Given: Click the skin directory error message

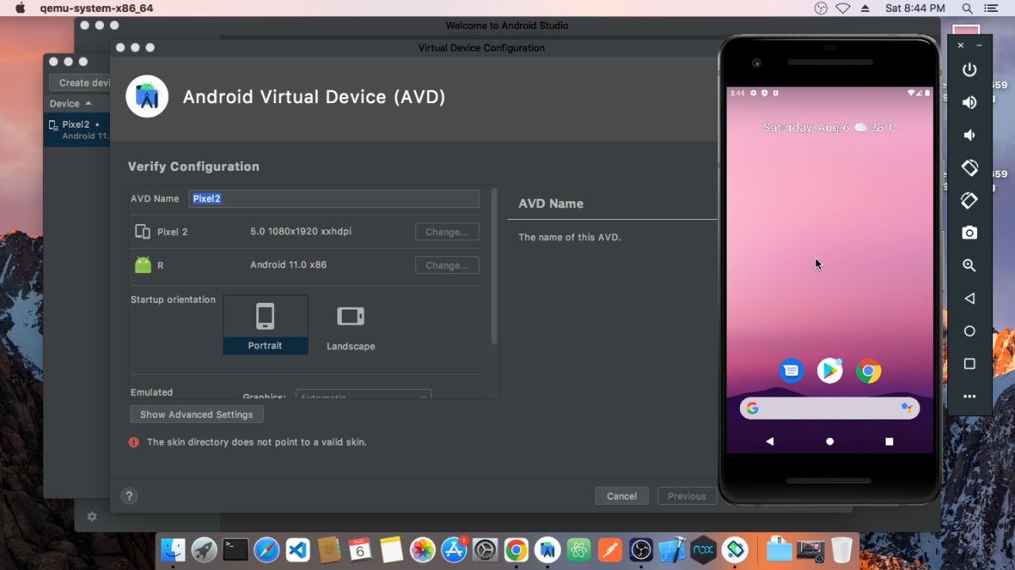Looking at the screenshot, I should coord(256,442).
